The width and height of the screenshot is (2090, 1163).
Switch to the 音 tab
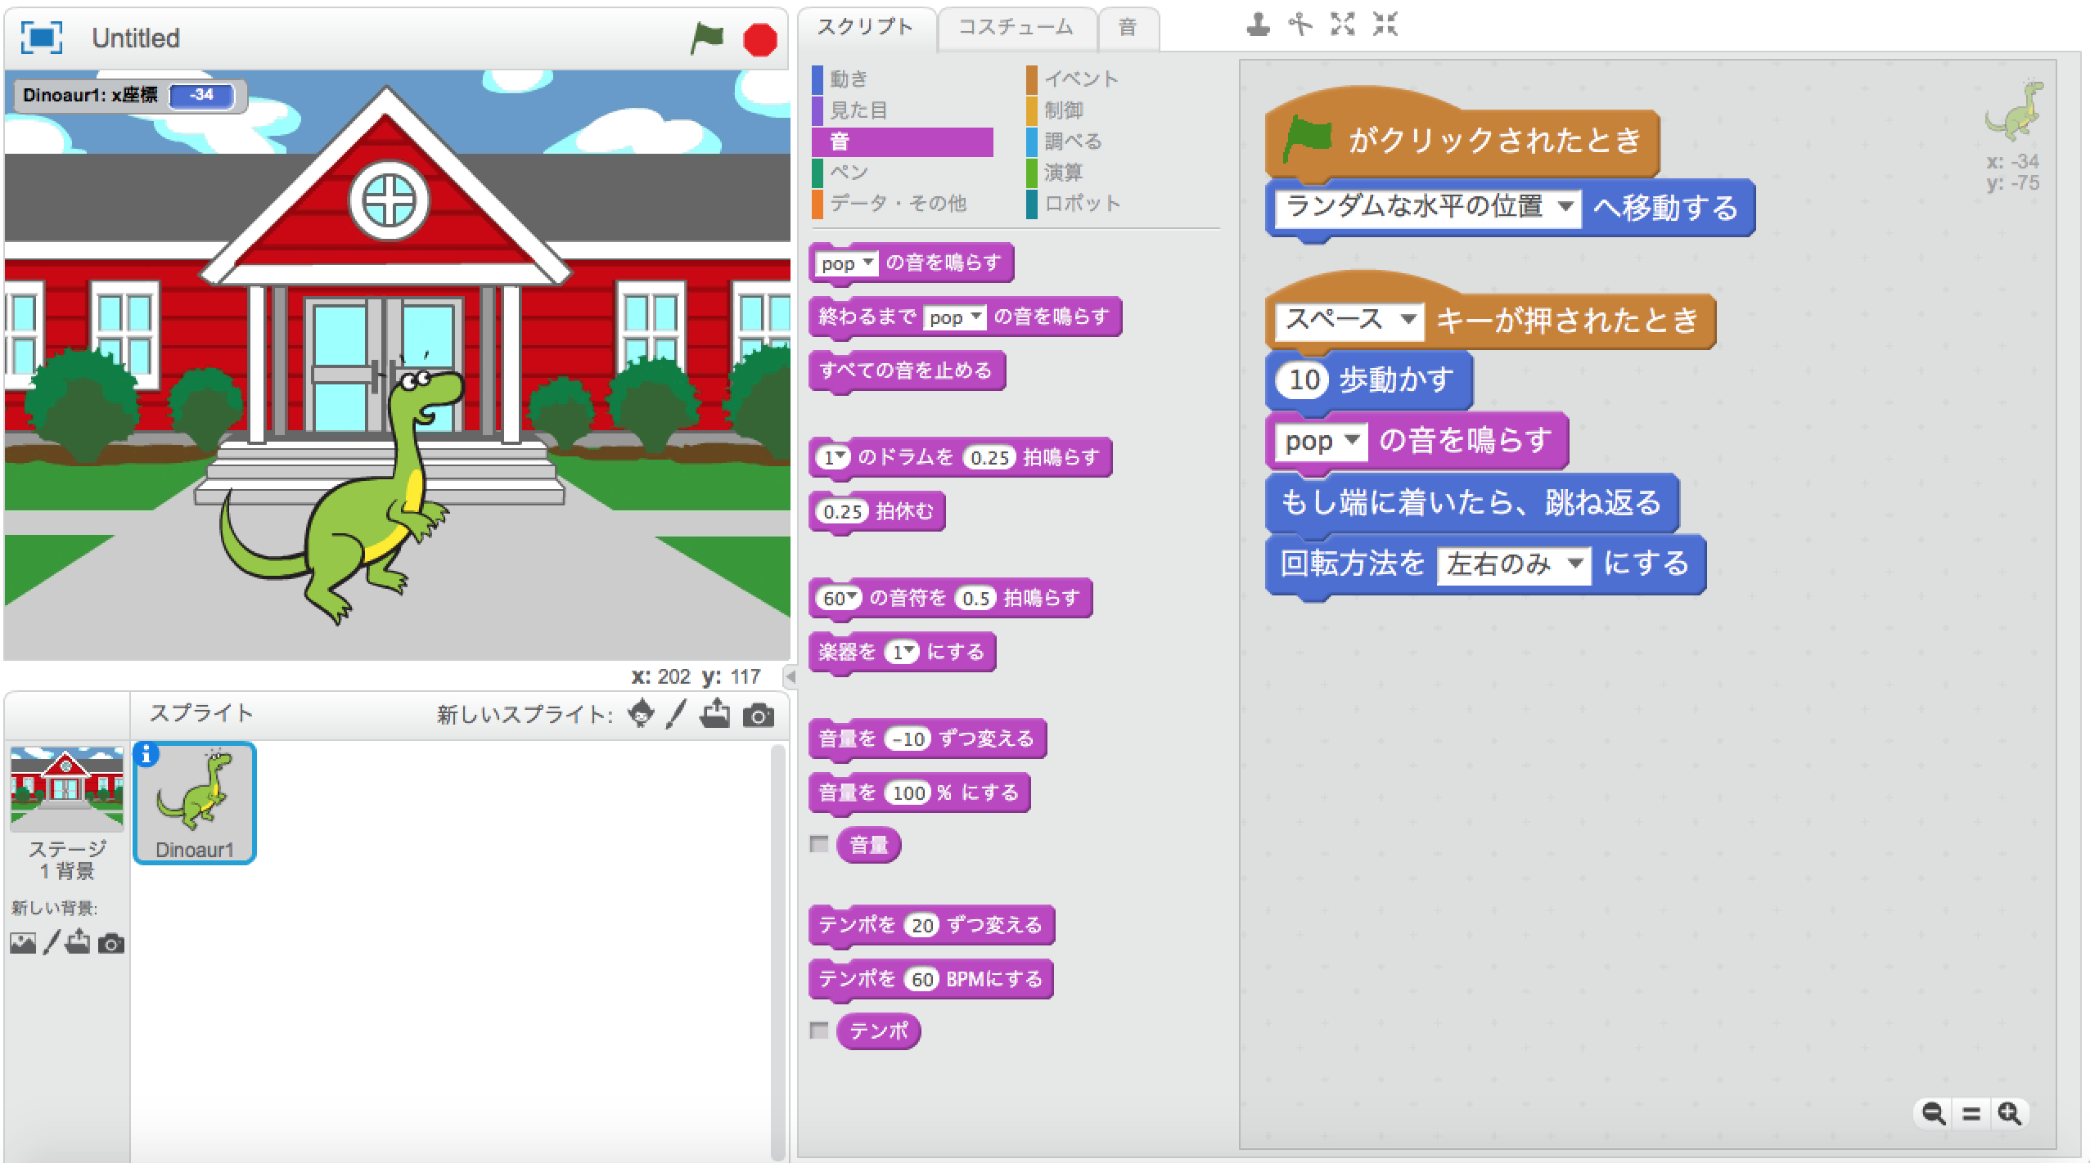1128,27
